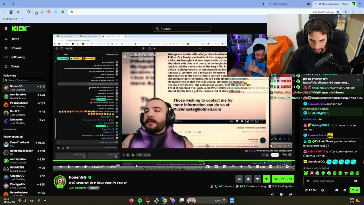Click the 18.3K channel points balance

coord(311,190)
